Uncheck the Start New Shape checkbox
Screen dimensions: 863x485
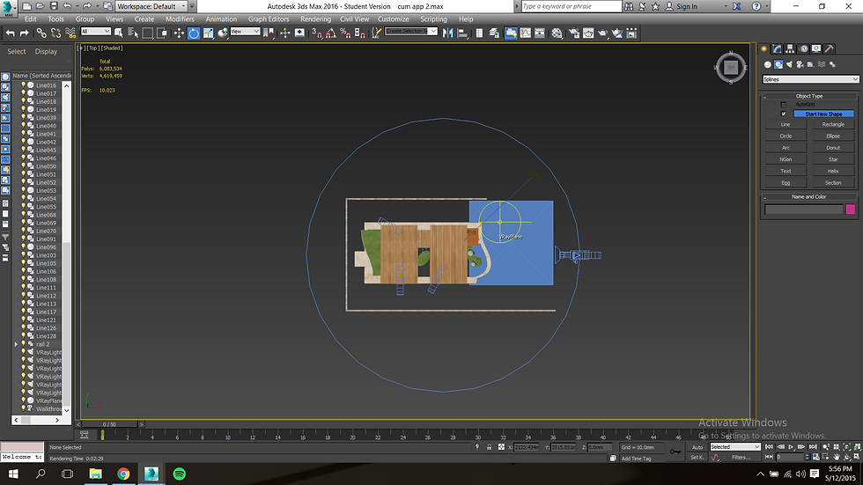784,114
